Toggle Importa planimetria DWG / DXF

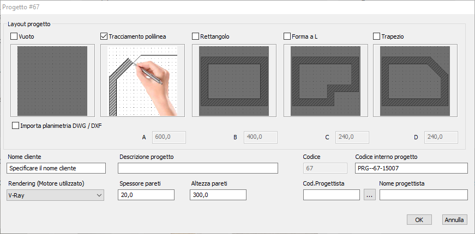click(x=15, y=126)
